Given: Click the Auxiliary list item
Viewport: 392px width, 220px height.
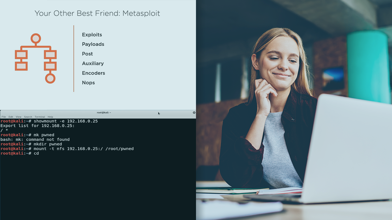Looking at the screenshot, I should coord(93,64).
